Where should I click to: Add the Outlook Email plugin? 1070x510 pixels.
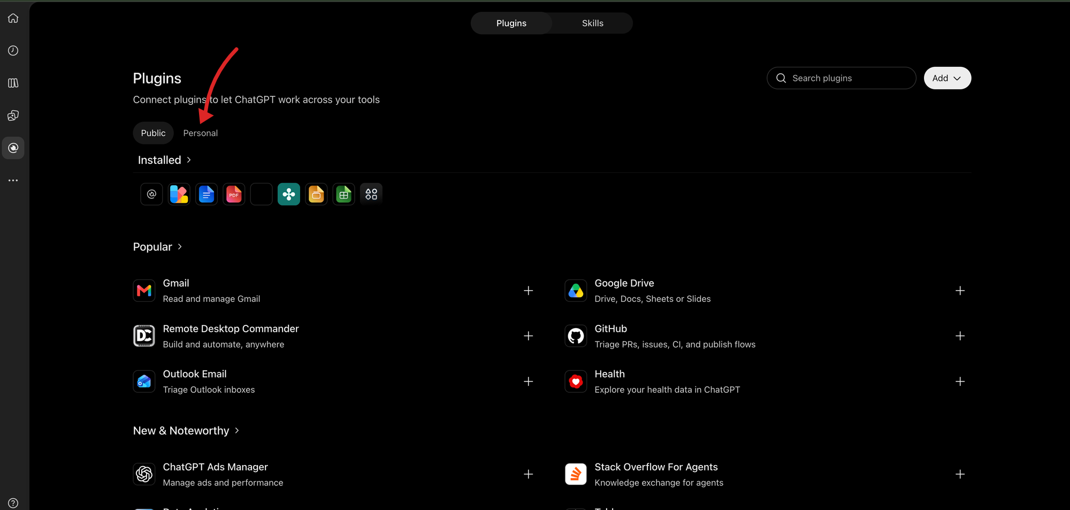click(x=529, y=382)
